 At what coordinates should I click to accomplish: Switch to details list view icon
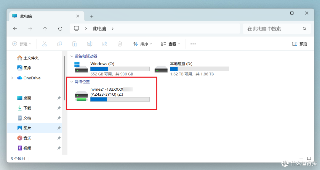301,158
